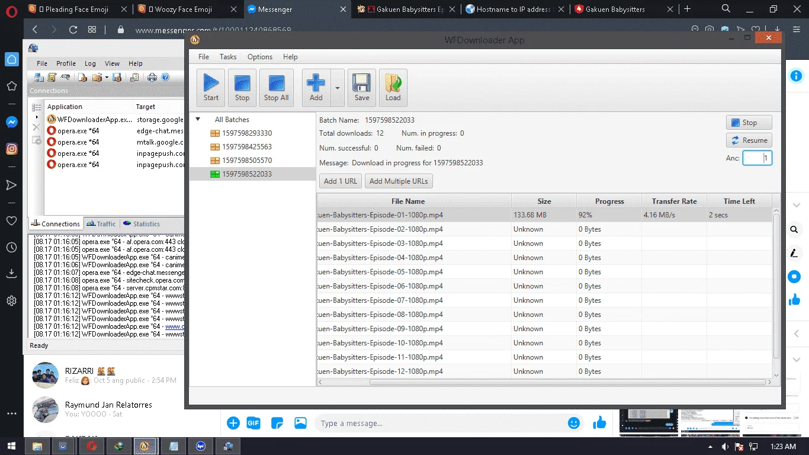This screenshot has height=455, width=809.
Task: Open File menu in connections monitor window
Action: pos(42,63)
